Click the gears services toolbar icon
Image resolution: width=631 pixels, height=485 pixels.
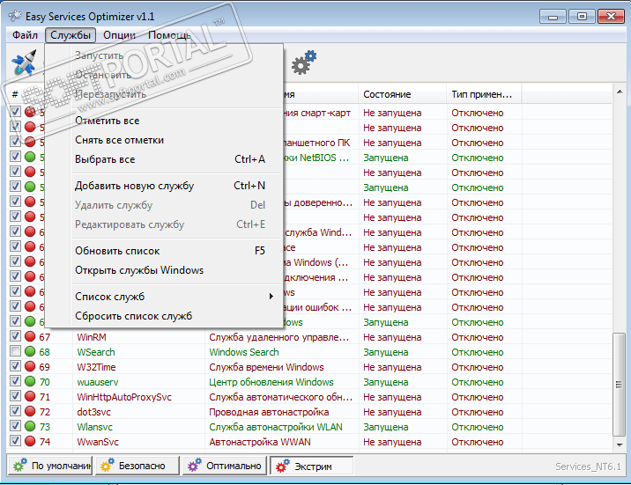coord(304,62)
